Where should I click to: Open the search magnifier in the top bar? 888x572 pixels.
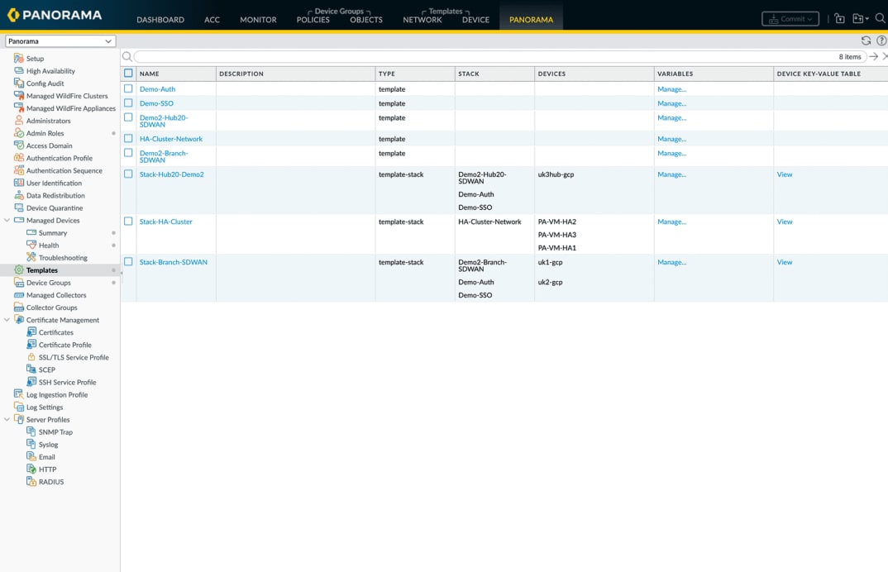880,17
